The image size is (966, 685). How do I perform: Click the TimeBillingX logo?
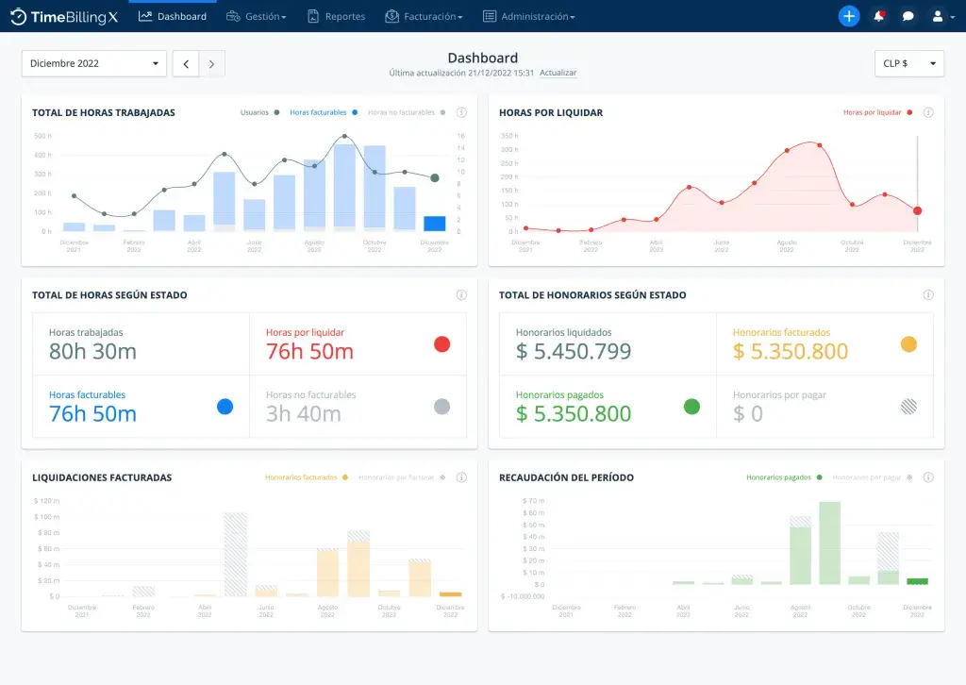[x=64, y=17]
